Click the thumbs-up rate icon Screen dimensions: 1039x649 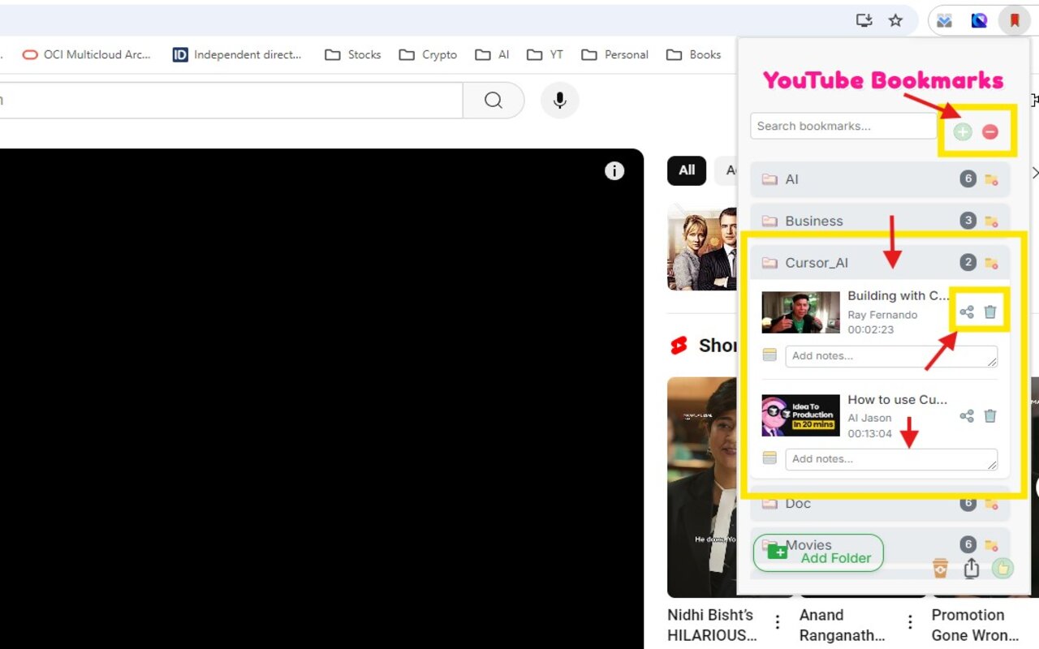point(1002,568)
